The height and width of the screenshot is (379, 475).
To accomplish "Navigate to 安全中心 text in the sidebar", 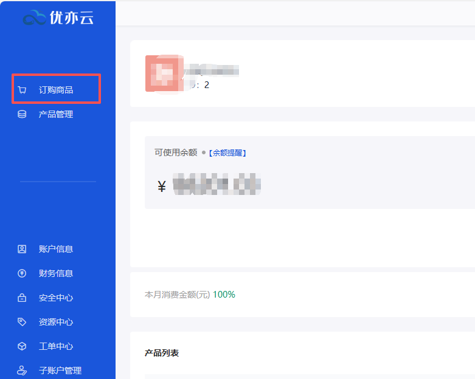I will point(56,298).
